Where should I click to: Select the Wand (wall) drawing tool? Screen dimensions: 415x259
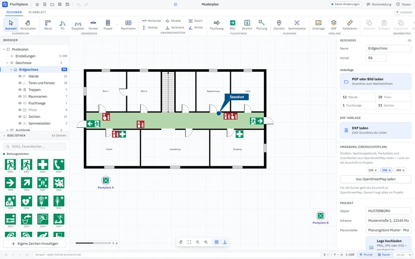[48, 25]
